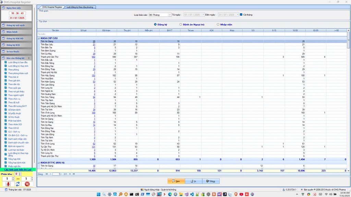The image size is (351, 197).
Task: Go to the next record page arrow
Action: coord(70,174)
